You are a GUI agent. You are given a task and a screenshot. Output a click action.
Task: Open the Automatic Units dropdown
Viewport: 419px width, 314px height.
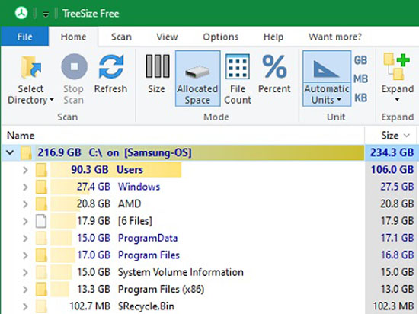tap(327, 94)
